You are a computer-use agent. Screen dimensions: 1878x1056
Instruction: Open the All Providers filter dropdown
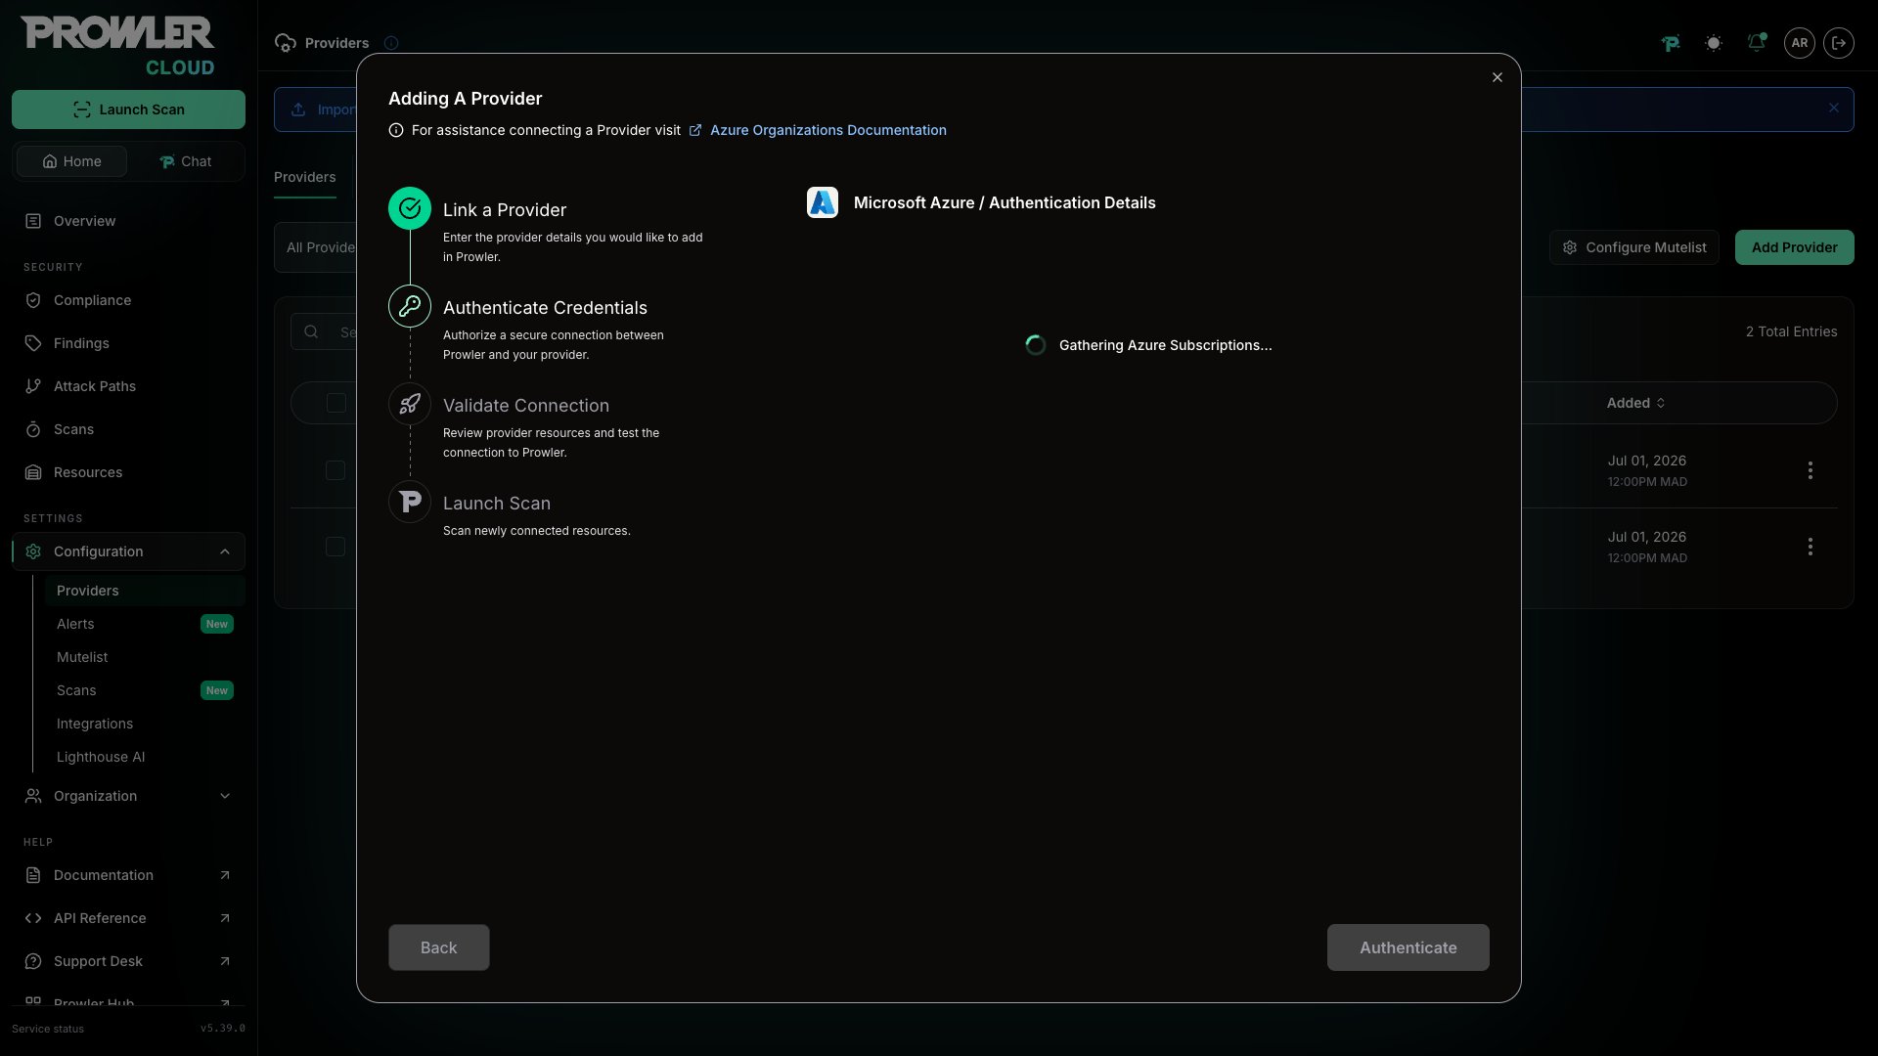(317, 247)
